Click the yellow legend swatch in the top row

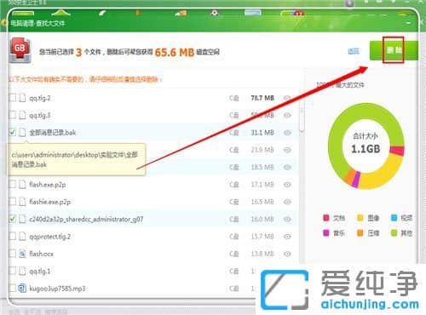click(x=360, y=218)
